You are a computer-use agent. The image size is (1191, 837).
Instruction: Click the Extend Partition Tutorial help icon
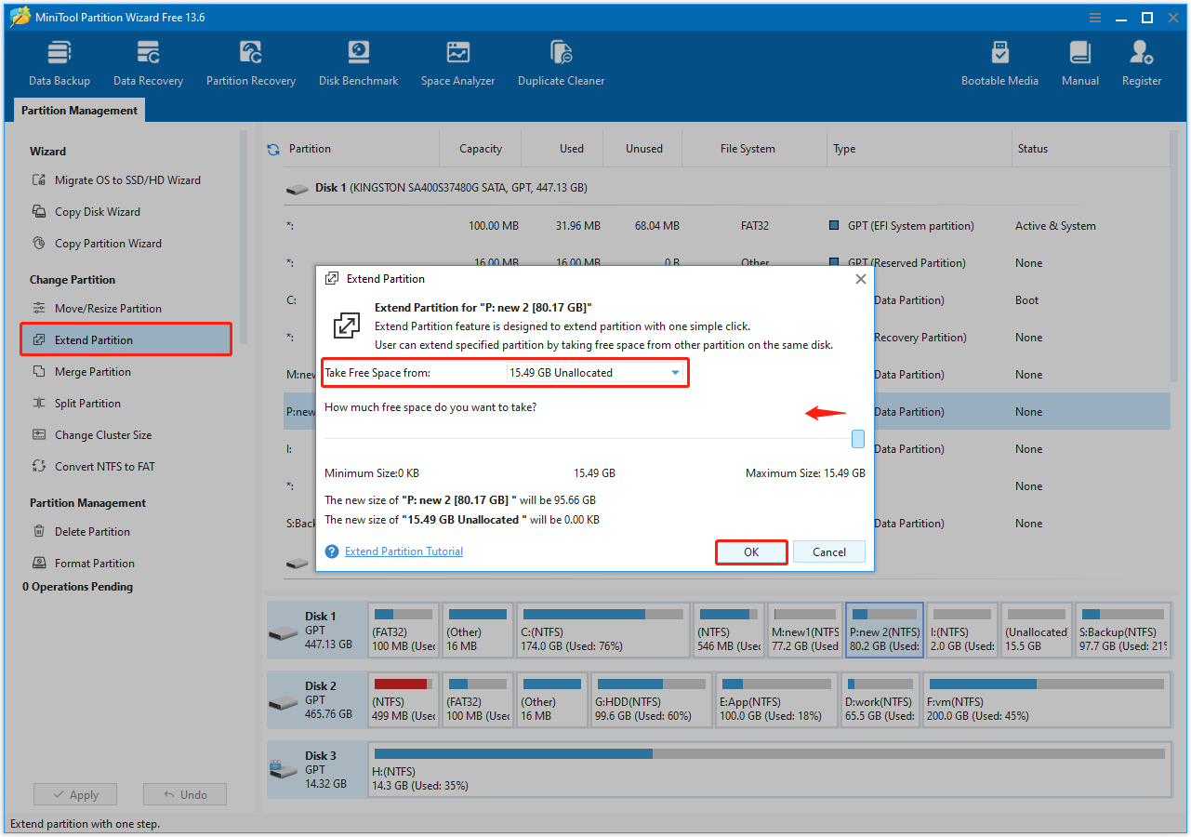coord(332,551)
